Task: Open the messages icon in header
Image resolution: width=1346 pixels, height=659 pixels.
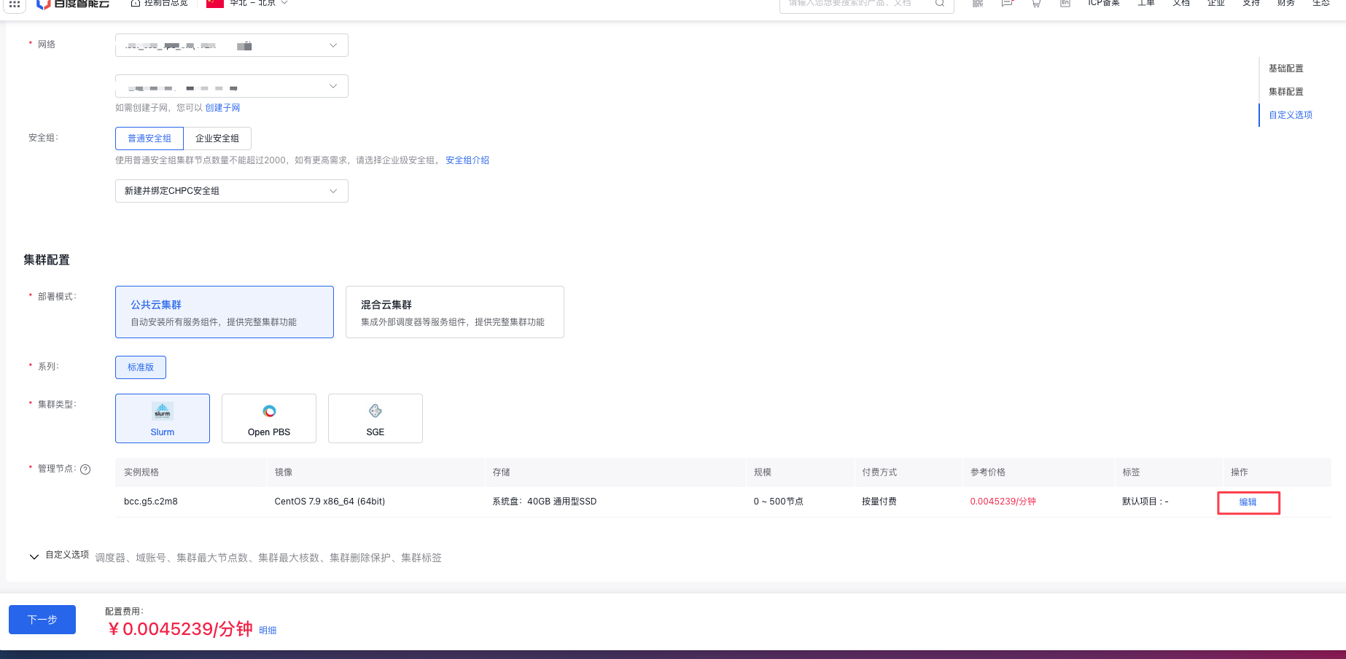Action: click(x=1007, y=4)
